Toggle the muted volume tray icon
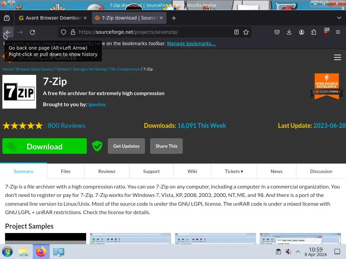Screen dimensions: 346x259 [289, 252]
